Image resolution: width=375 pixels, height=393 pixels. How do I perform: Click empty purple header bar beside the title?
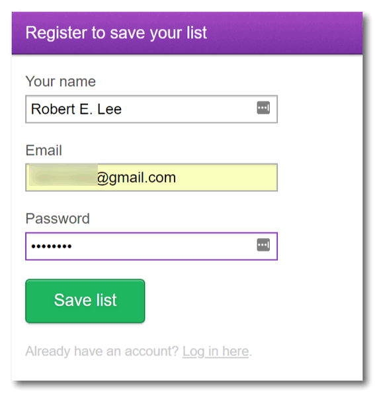pyautogui.click(x=283, y=33)
